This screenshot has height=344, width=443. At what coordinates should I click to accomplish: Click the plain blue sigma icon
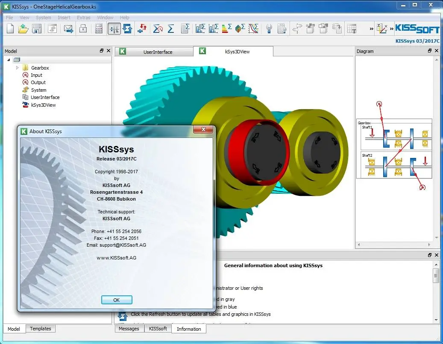coord(171,29)
